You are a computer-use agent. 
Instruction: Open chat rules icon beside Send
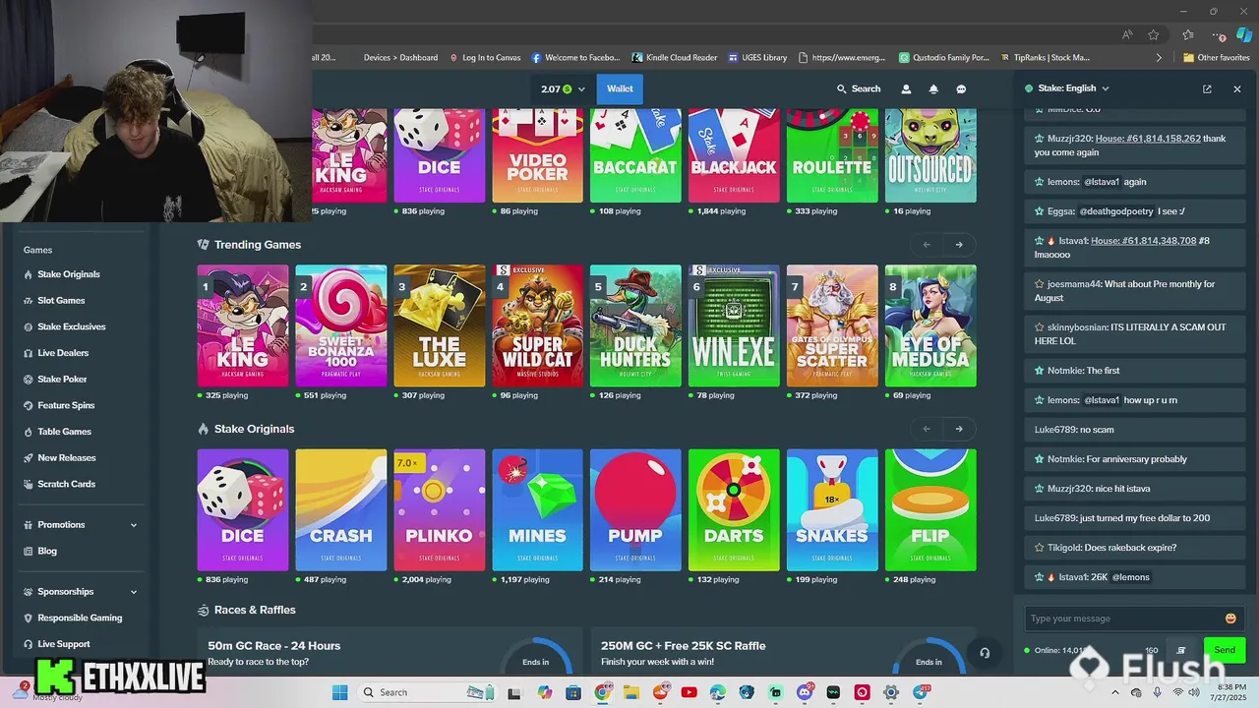tap(1181, 650)
